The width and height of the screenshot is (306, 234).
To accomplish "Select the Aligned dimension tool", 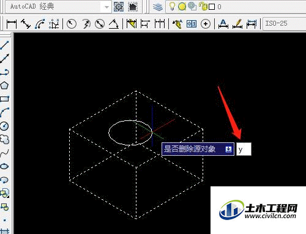I will [26, 24].
